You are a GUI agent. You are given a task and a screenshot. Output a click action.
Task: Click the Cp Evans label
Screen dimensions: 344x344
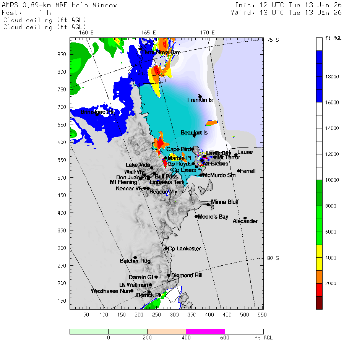pyautogui.click(x=184, y=170)
